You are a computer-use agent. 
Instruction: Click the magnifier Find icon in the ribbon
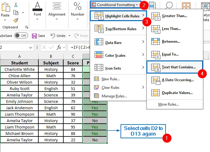point(169,5)
